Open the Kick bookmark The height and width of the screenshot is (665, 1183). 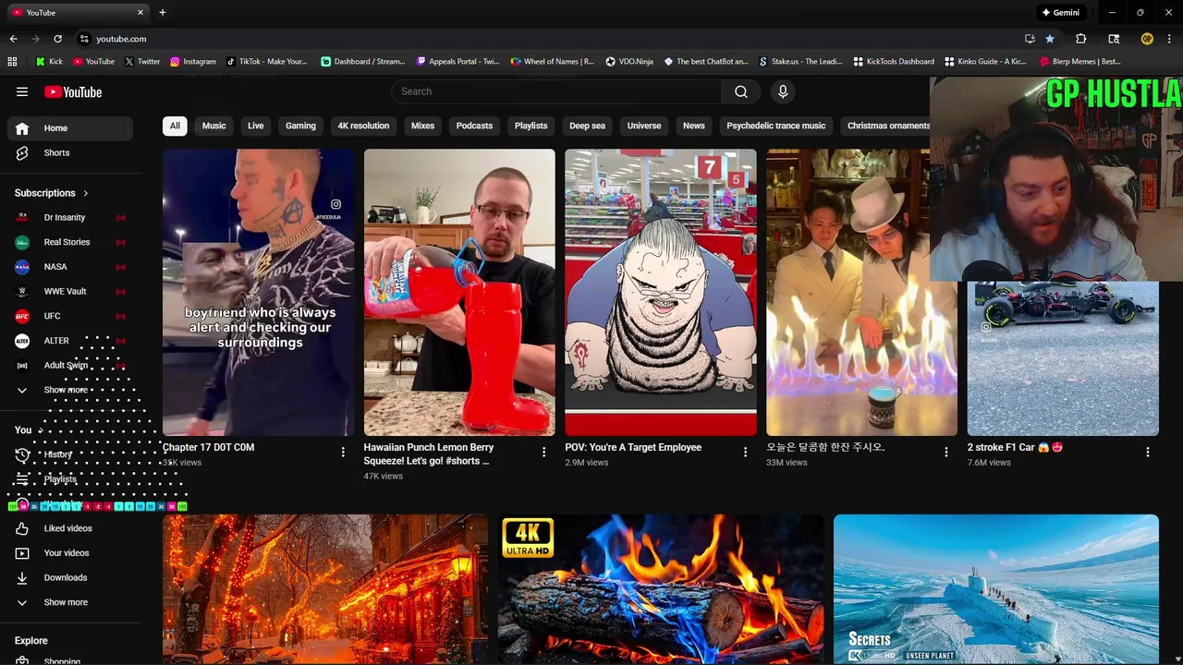(x=50, y=62)
